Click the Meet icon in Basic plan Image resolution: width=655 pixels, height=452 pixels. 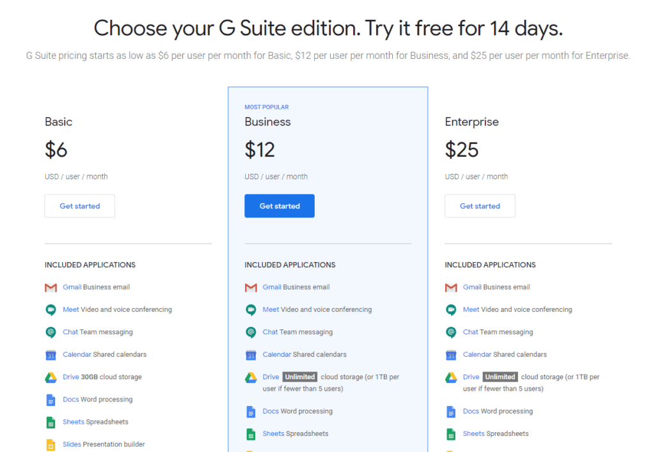click(x=51, y=309)
